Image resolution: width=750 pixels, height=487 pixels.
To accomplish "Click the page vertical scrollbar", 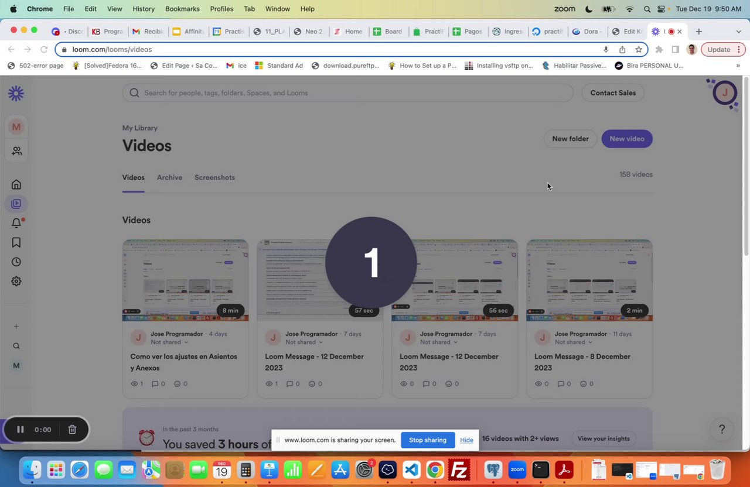I will pos(746,167).
